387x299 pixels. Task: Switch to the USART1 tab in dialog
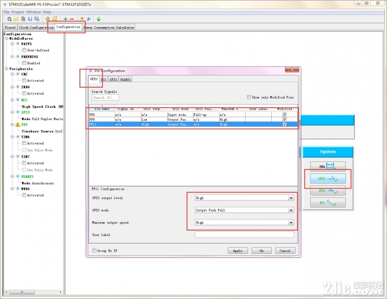(x=126, y=79)
